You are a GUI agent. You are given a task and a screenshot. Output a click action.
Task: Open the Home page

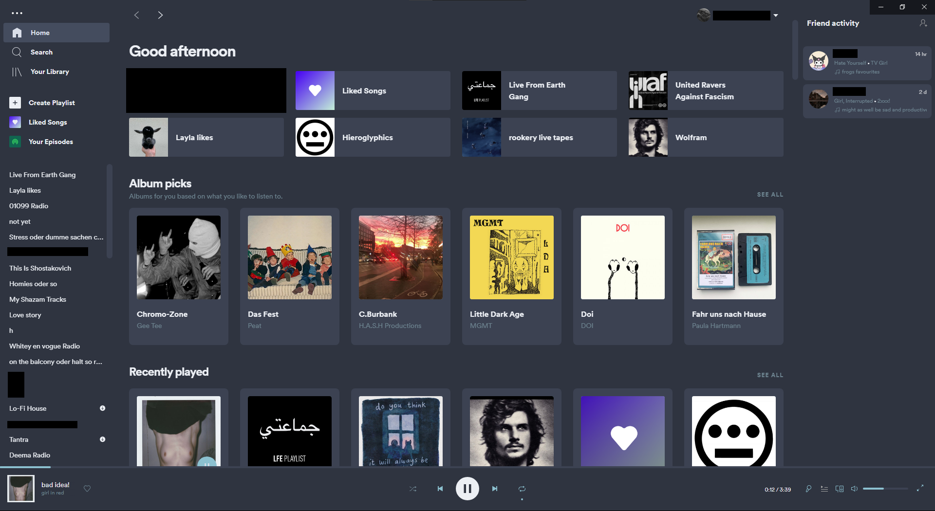click(x=56, y=33)
